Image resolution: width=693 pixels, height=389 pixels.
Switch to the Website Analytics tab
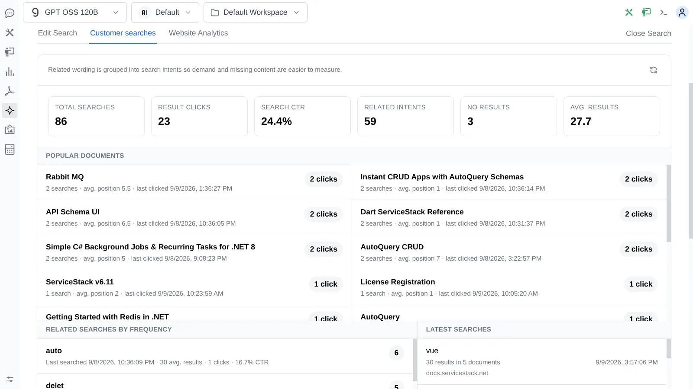(198, 33)
